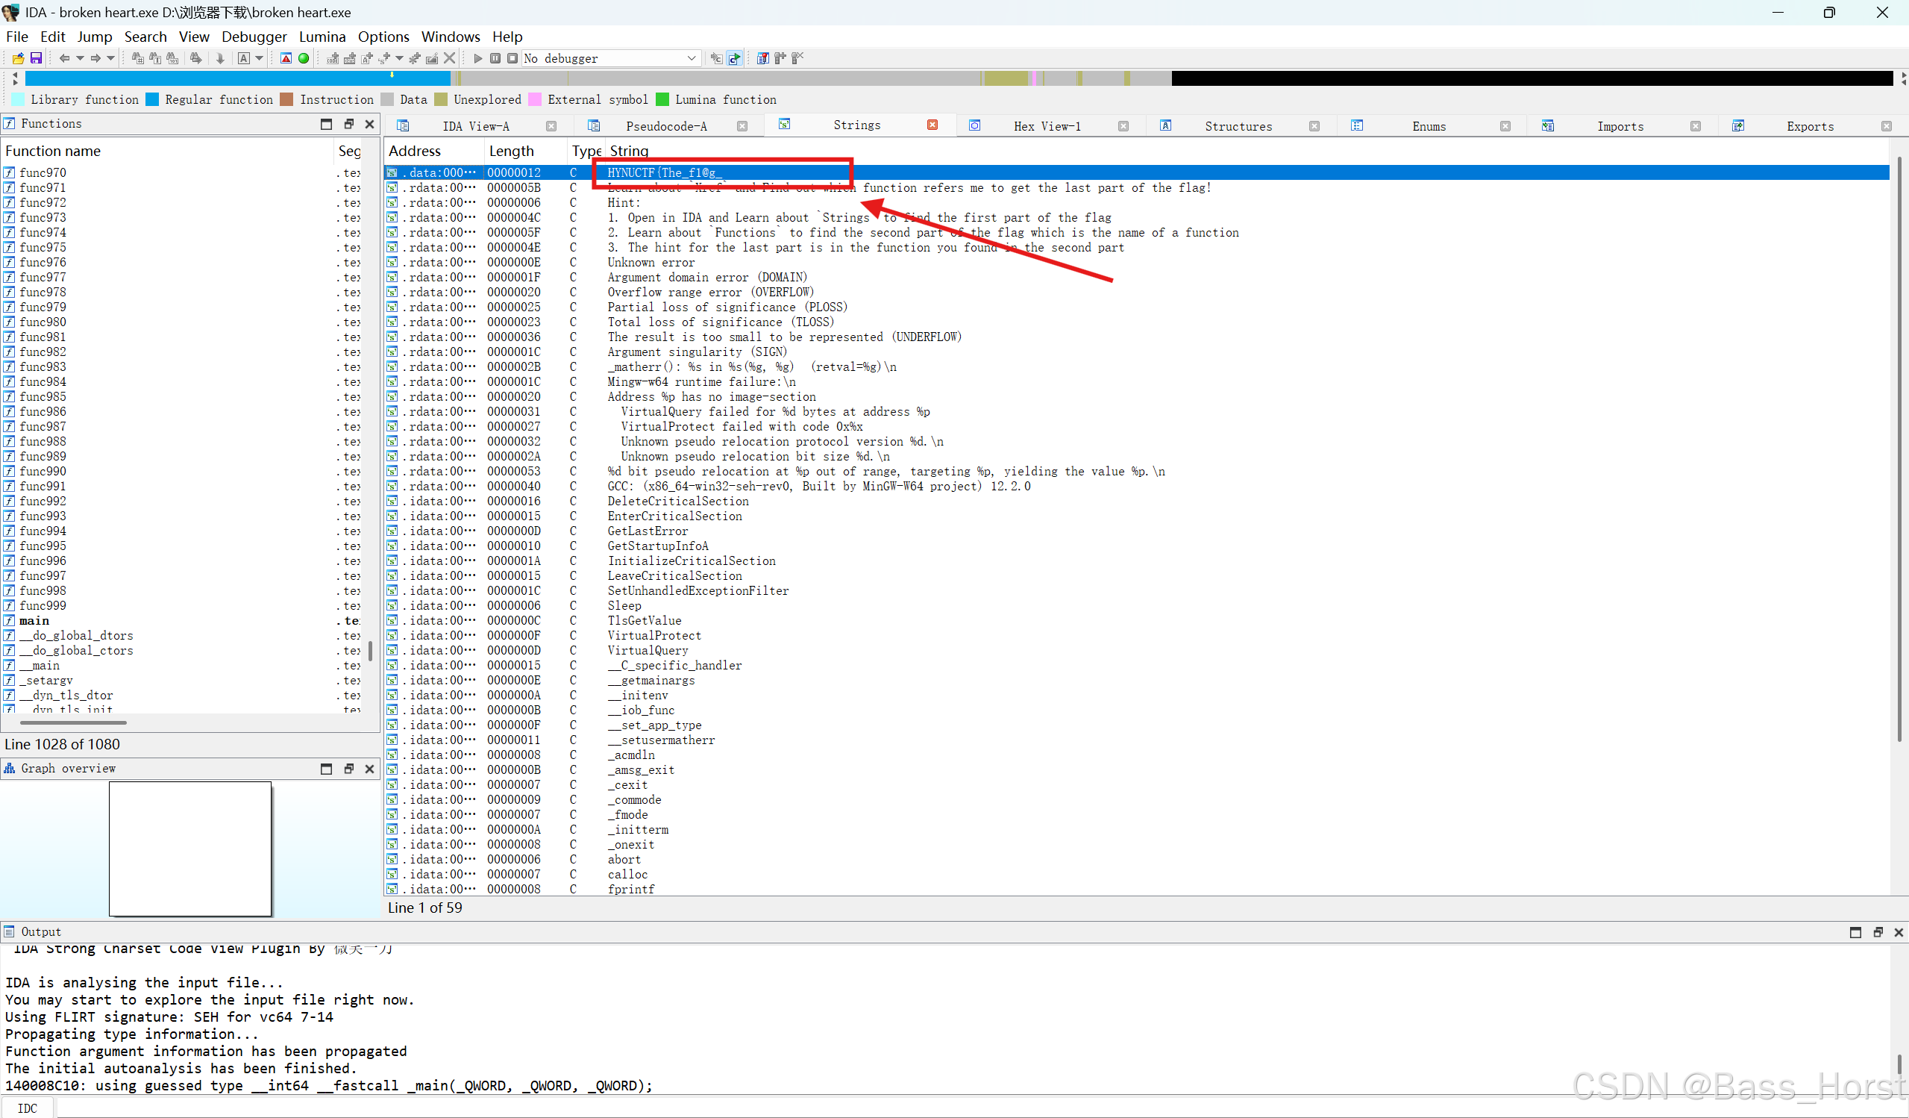Image resolution: width=1909 pixels, height=1118 pixels.
Task: Open the Debugger menu
Action: pyautogui.click(x=254, y=37)
